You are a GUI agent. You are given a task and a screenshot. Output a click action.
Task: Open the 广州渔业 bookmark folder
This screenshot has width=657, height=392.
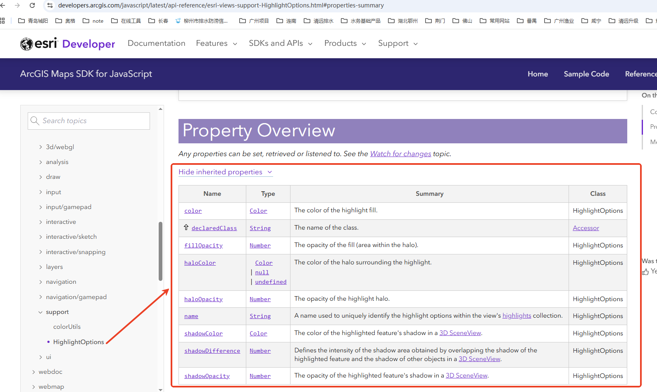point(559,21)
